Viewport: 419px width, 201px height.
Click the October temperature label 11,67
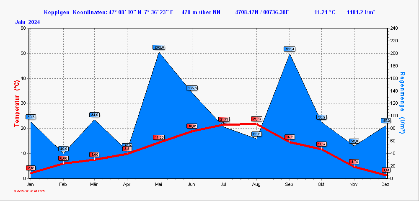(322, 144)
